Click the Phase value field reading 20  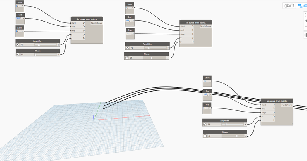click(27, 54)
